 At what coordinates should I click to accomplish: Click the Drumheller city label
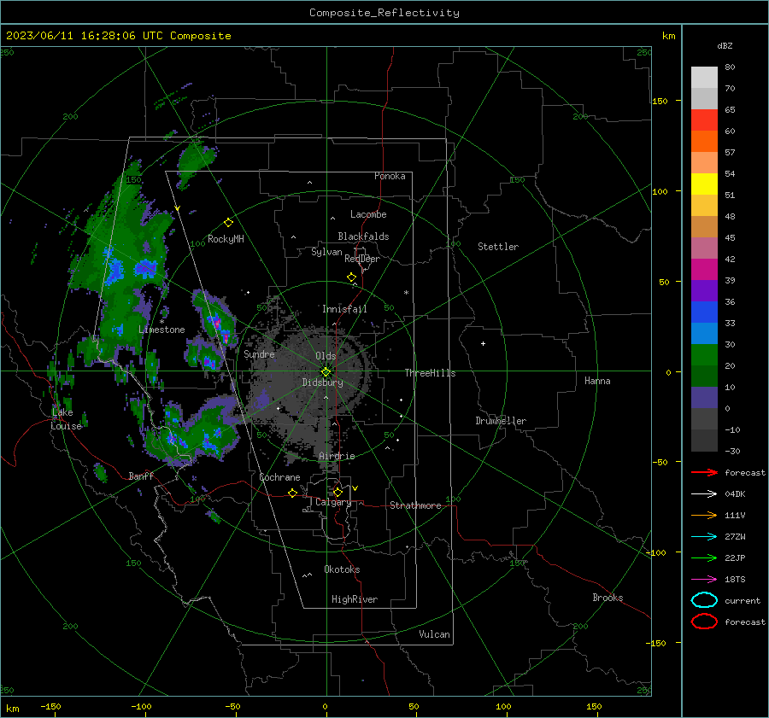pyautogui.click(x=501, y=421)
